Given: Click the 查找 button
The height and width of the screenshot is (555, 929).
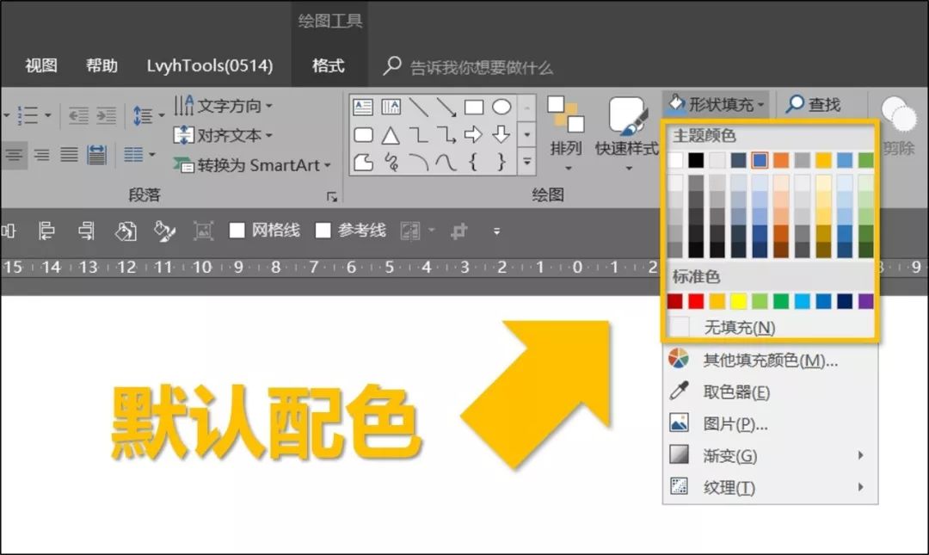Looking at the screenshot, I should click(x=814, y=104).
